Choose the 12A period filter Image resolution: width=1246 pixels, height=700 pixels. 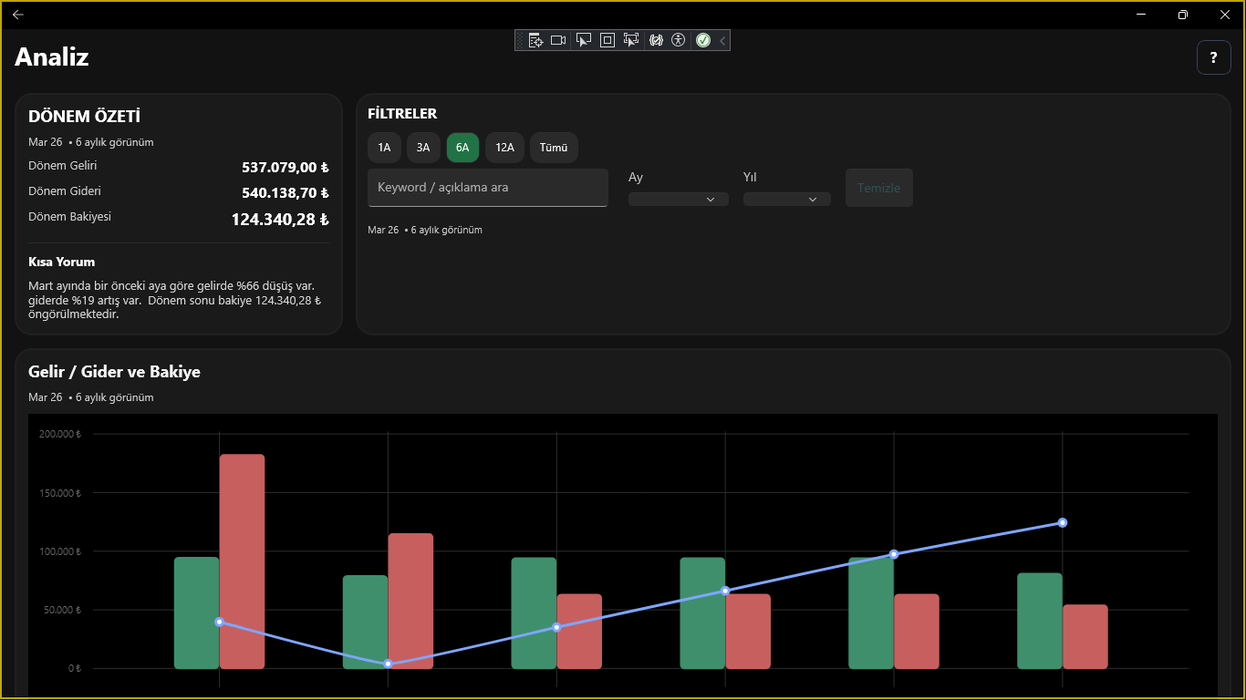504,148
